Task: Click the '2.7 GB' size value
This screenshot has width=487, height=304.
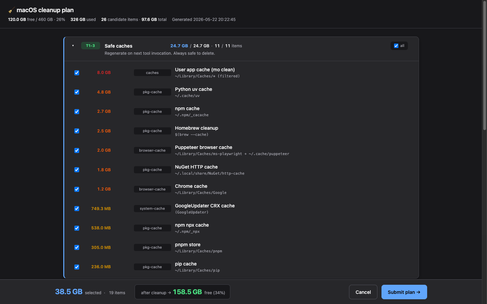Action: click(104, 111)
